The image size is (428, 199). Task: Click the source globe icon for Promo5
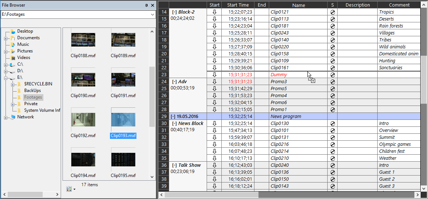click(332, 88)
